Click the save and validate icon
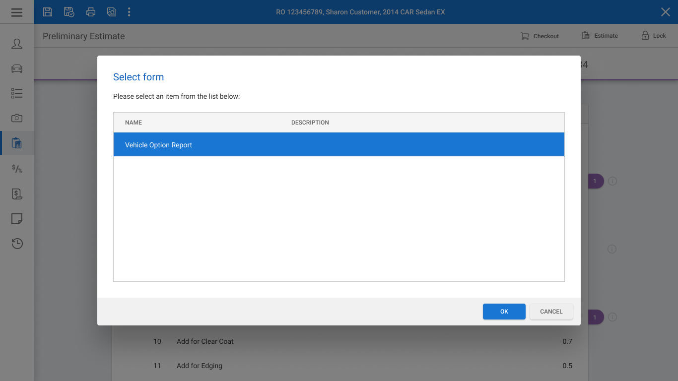678x381 pixels. click(x=69, y=12)
